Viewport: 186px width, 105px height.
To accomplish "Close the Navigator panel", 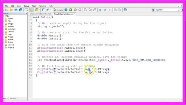I will coord(26,13).
